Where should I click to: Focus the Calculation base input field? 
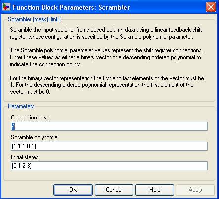click(x=109, y=126)
